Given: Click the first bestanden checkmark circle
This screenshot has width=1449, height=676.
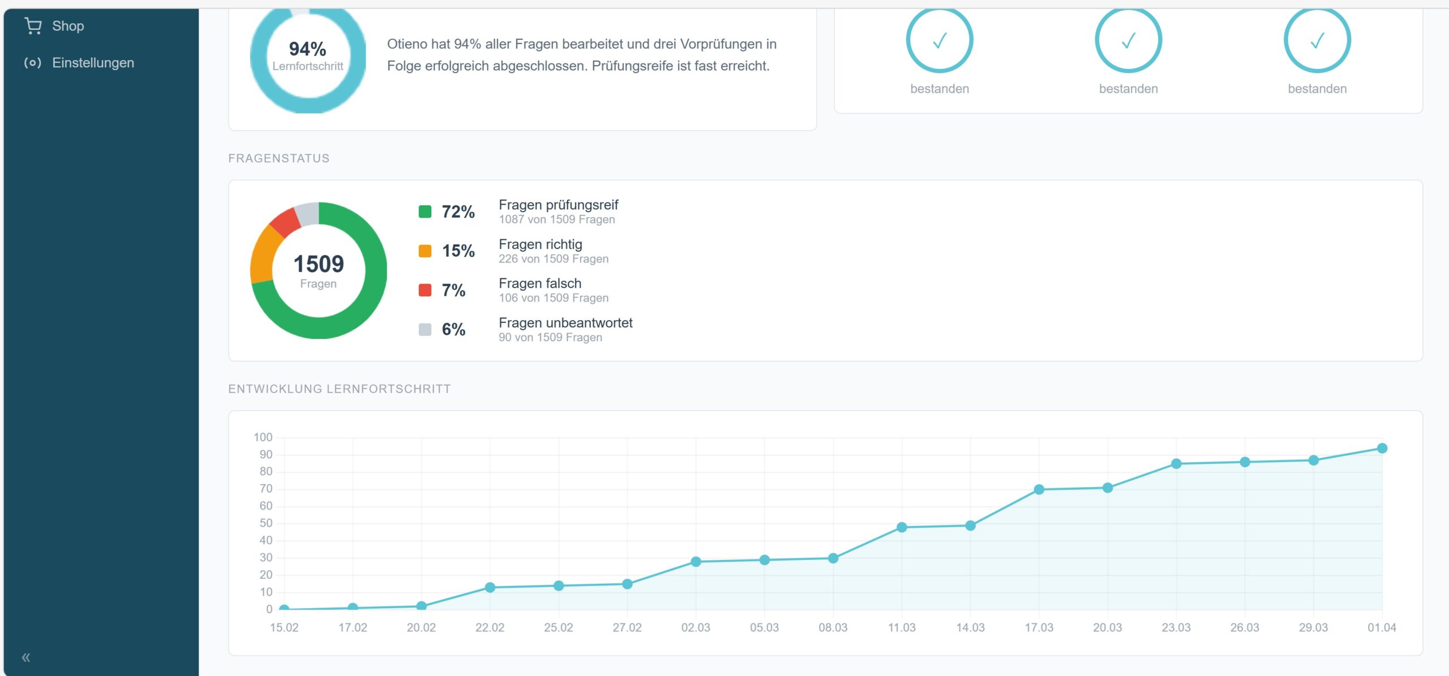Looking at the screenshot, I should [939, 41].
